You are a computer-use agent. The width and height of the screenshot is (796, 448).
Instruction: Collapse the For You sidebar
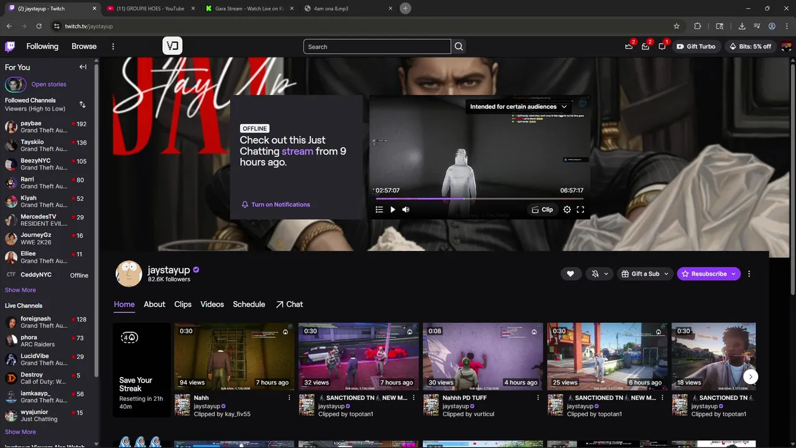(x=83, y=67)
